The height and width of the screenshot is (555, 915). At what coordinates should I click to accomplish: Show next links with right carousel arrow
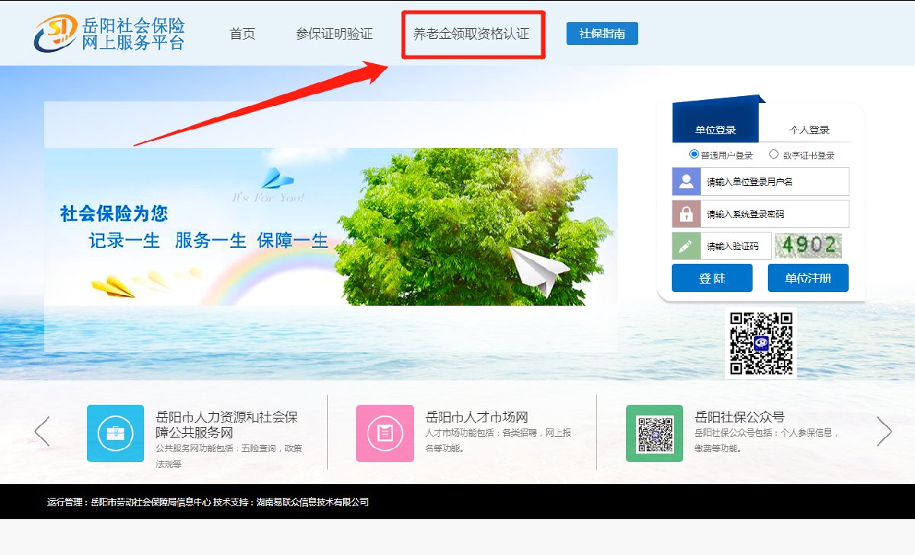coord(884,431)
